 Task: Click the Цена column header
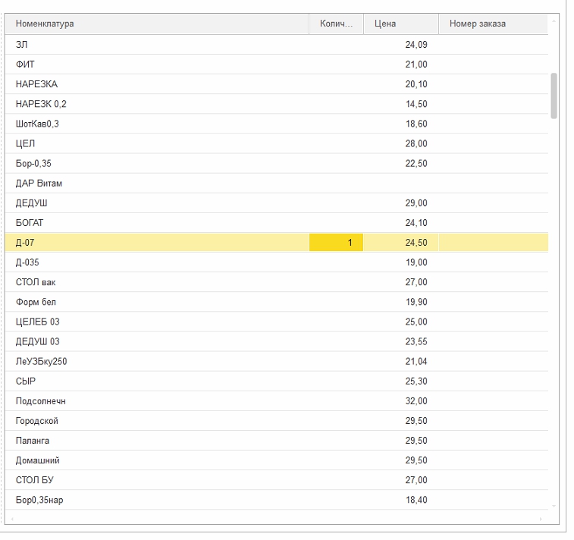pos(400,24)
